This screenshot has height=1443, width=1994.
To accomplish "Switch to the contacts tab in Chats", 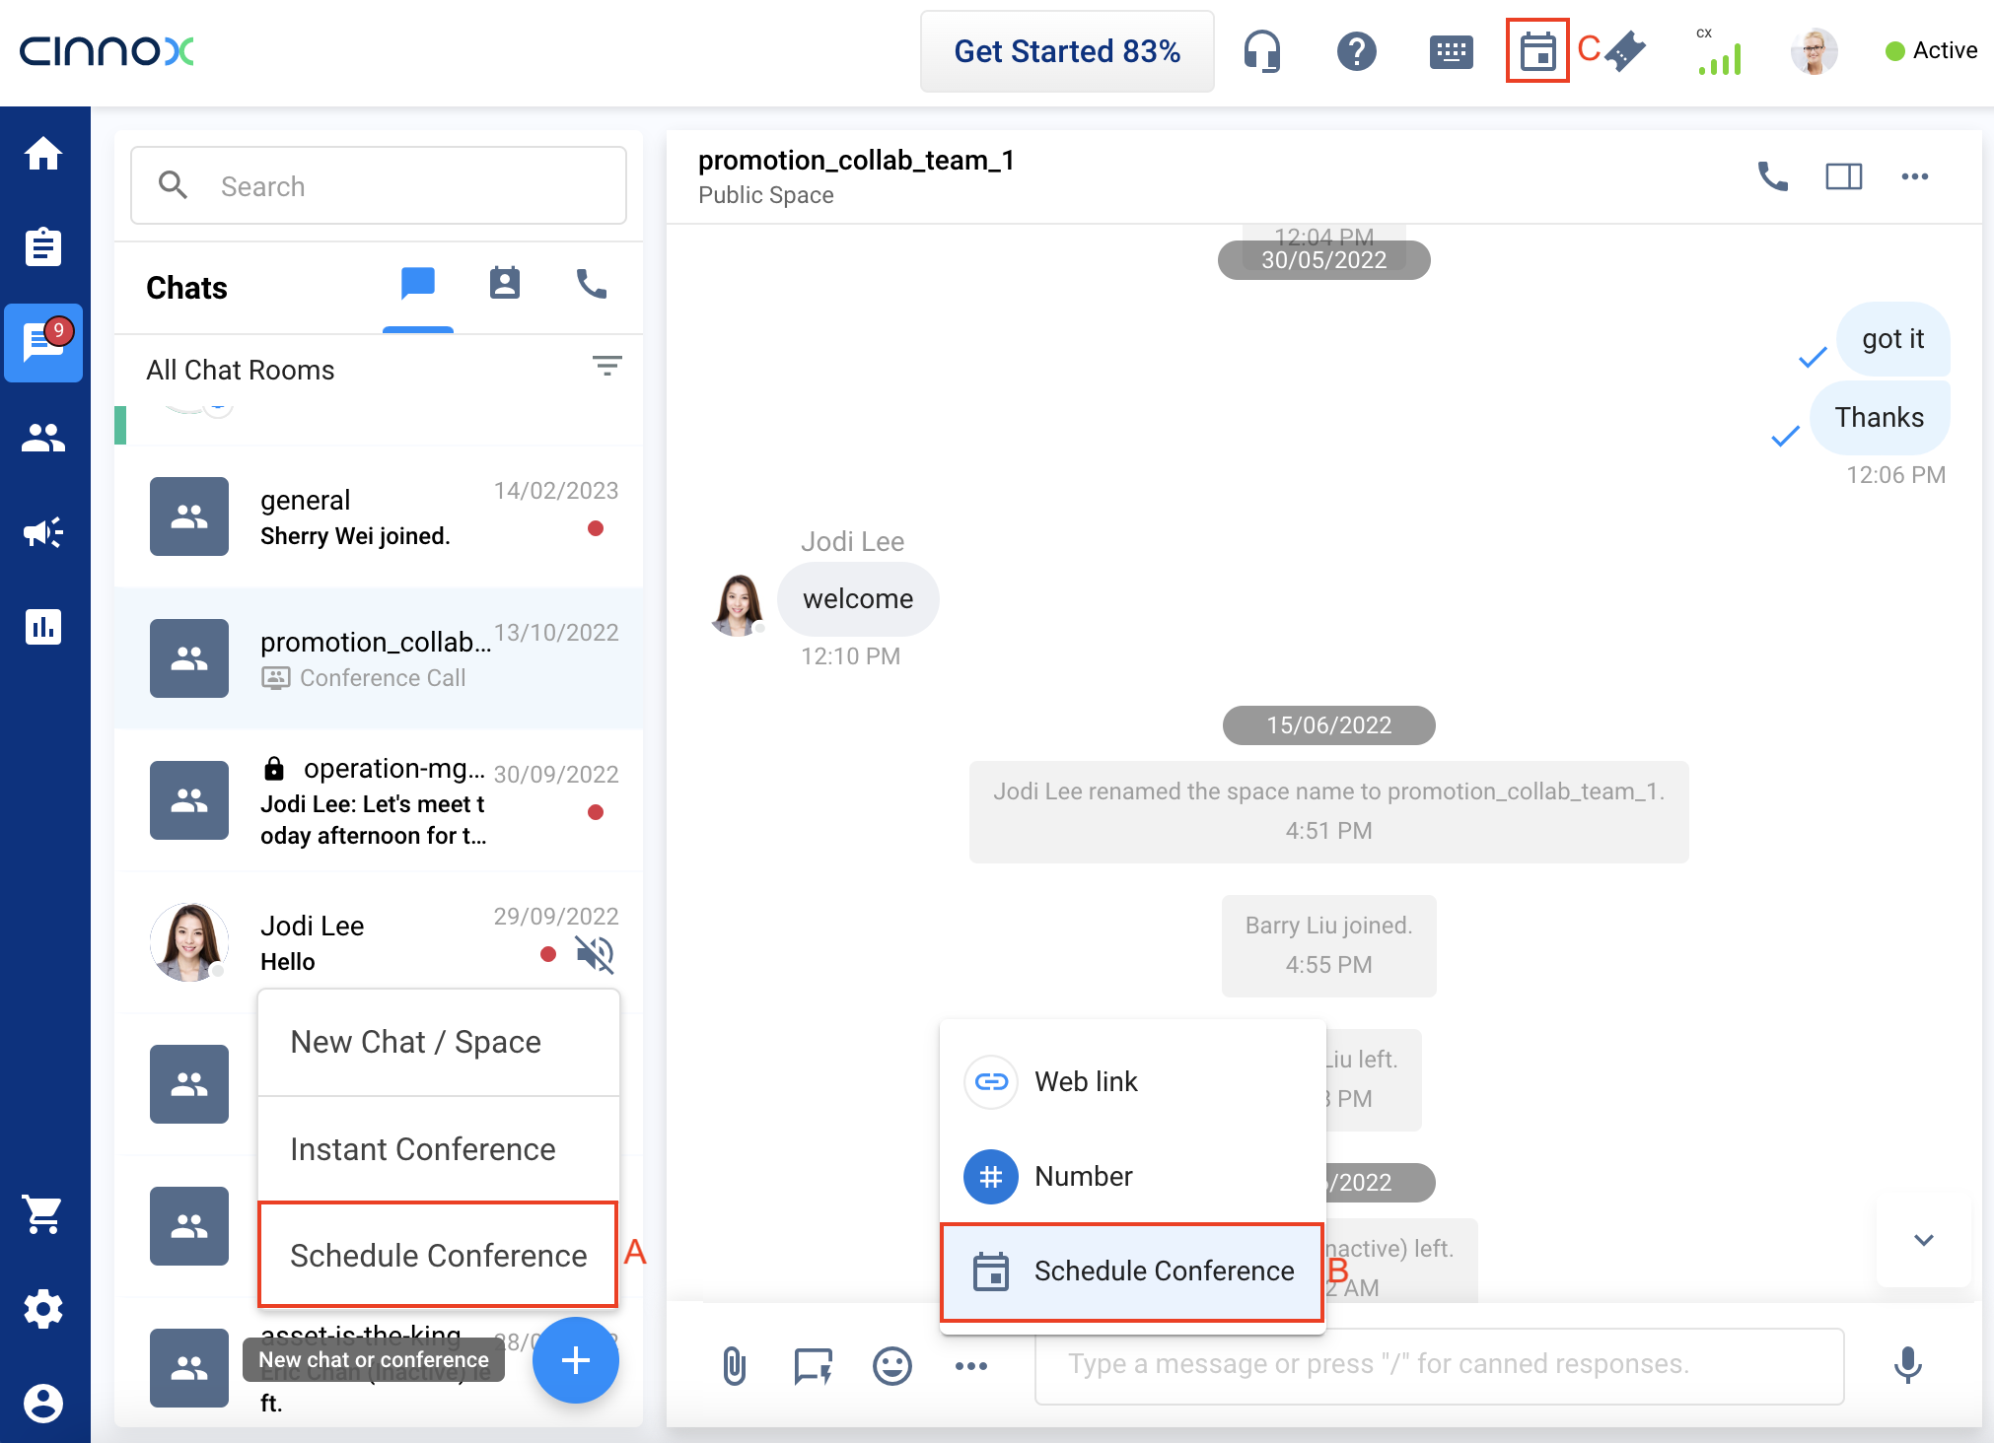I will click(504, 285).
